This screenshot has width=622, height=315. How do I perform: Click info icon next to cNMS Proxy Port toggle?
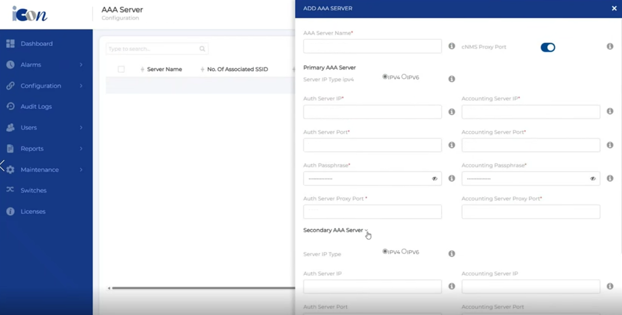[x=610, y=47]
